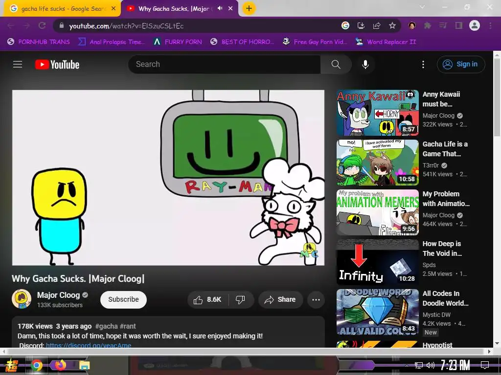Click the #rant hashtag

click(128, 326)
